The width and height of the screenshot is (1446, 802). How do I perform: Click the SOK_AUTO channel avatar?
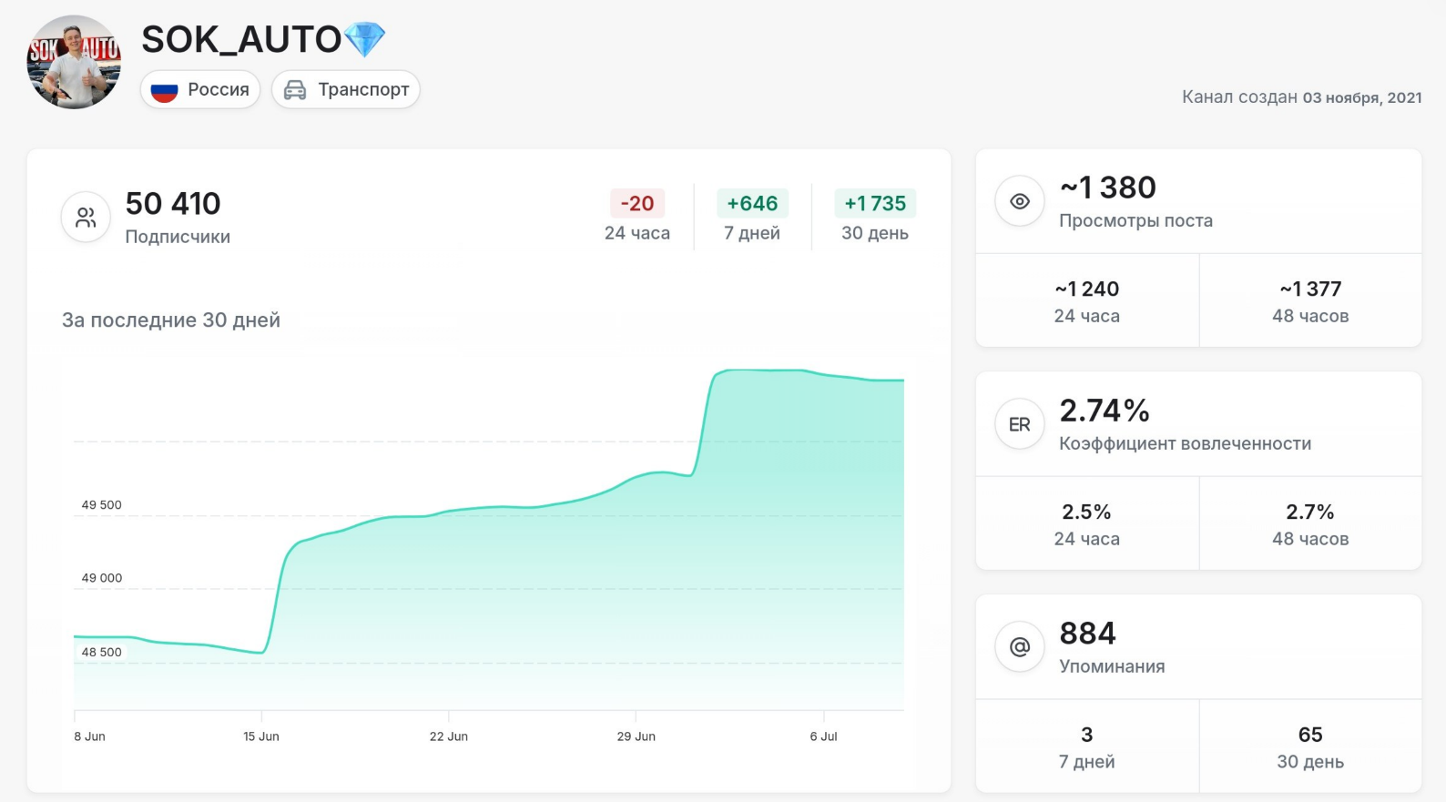tap(74, 62)
